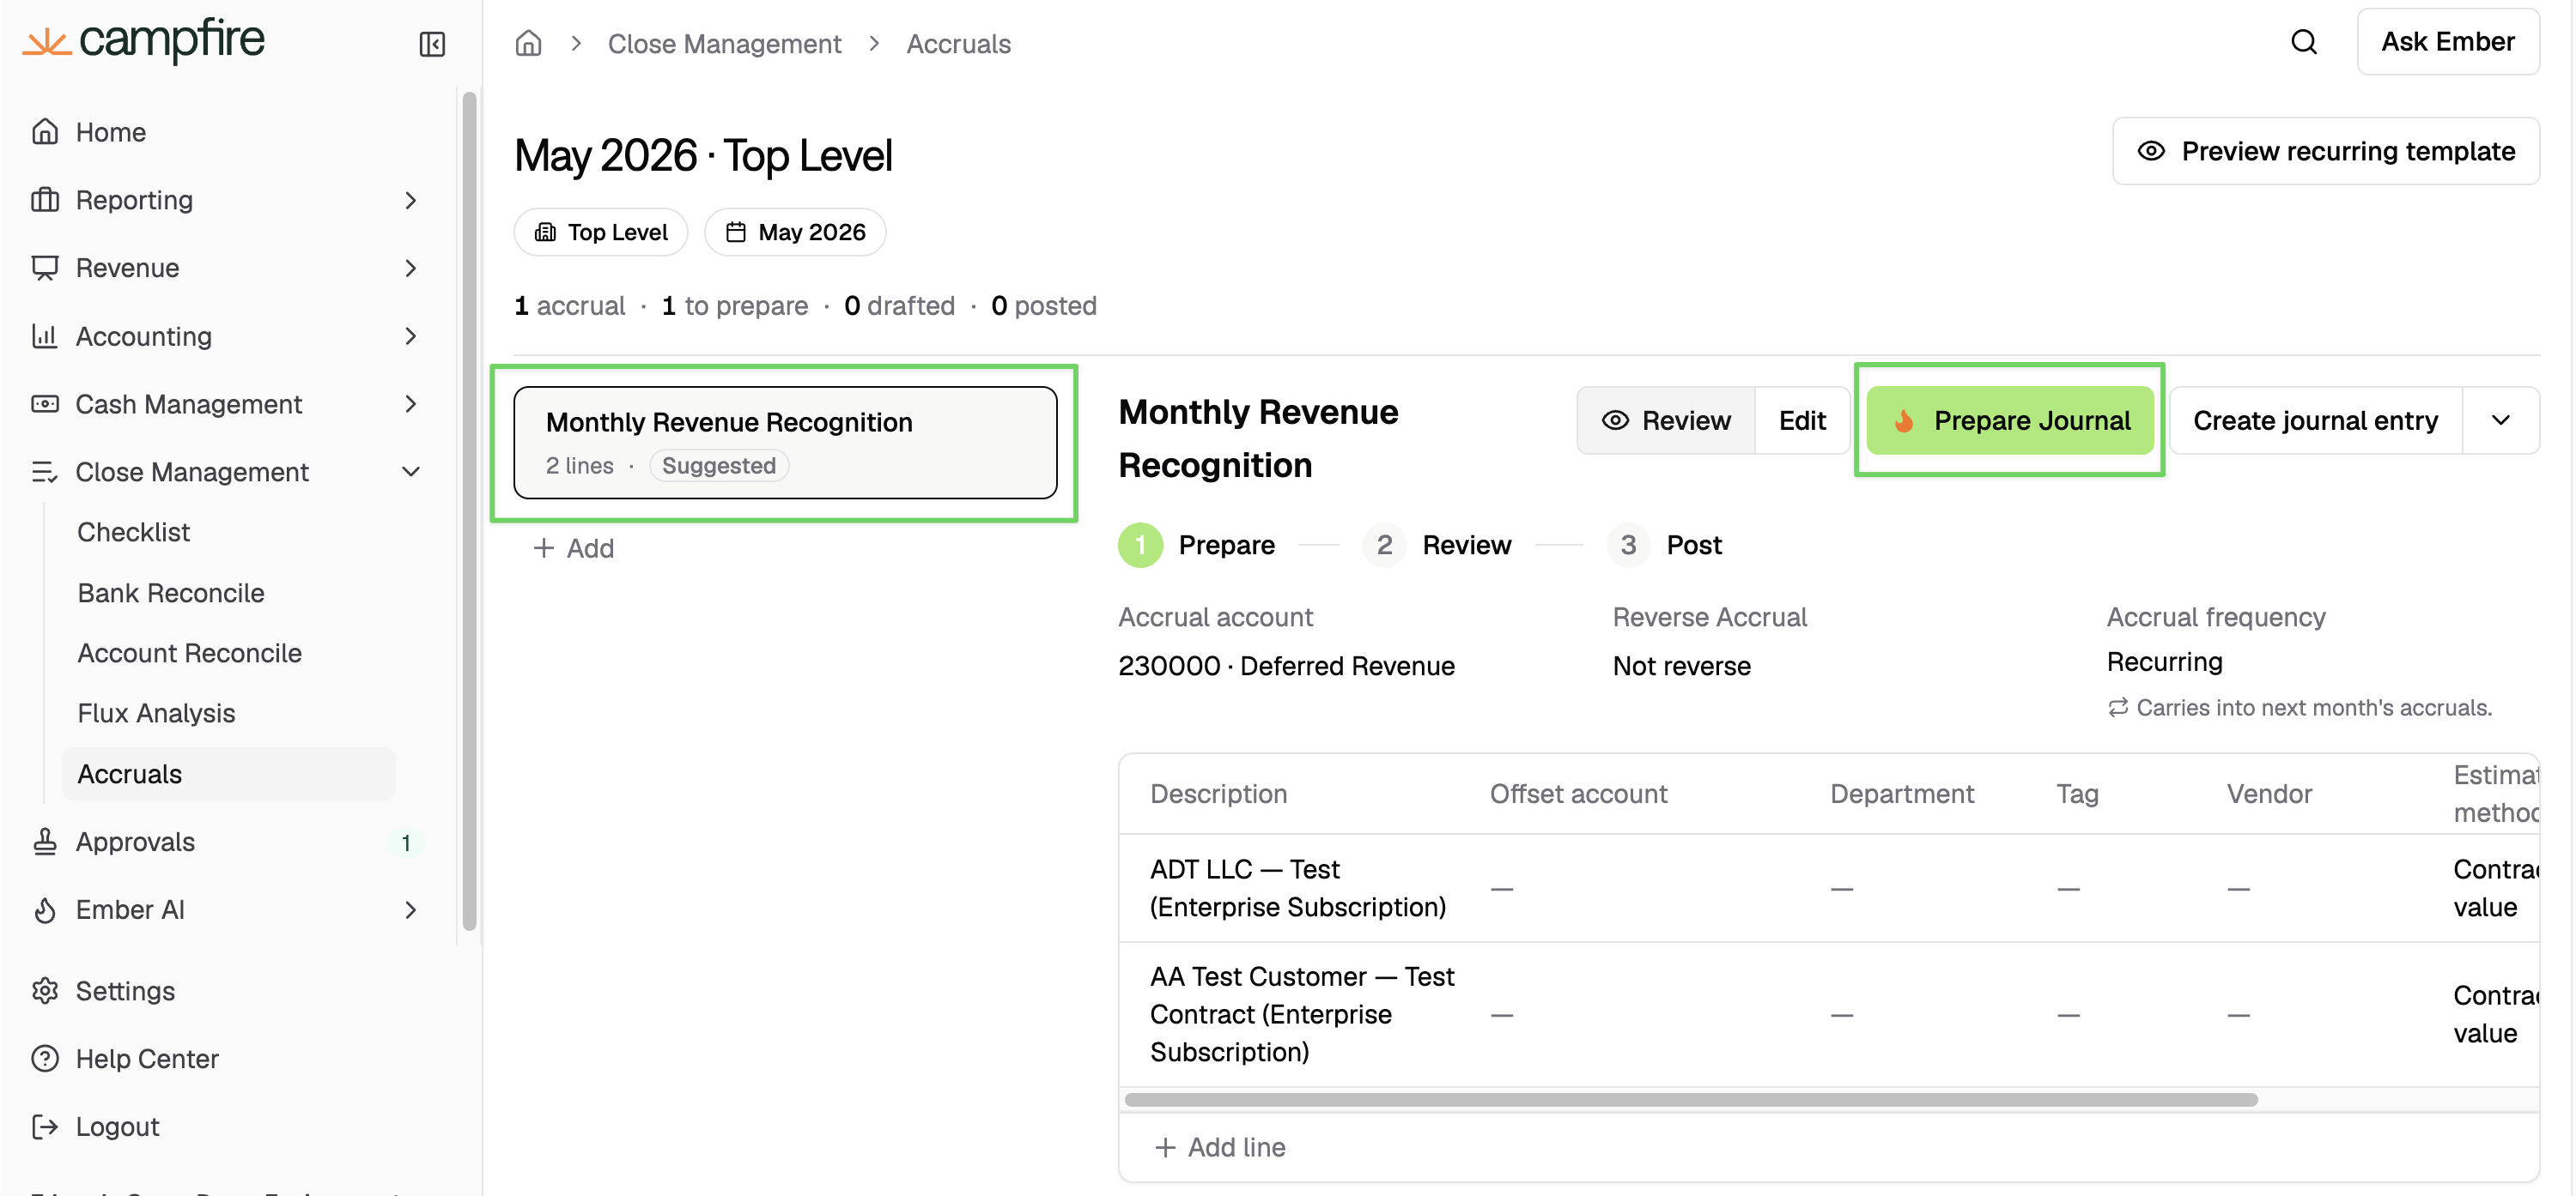Click the Accounting chart icon
The image size is (2576, 1196).
[45, 335]
